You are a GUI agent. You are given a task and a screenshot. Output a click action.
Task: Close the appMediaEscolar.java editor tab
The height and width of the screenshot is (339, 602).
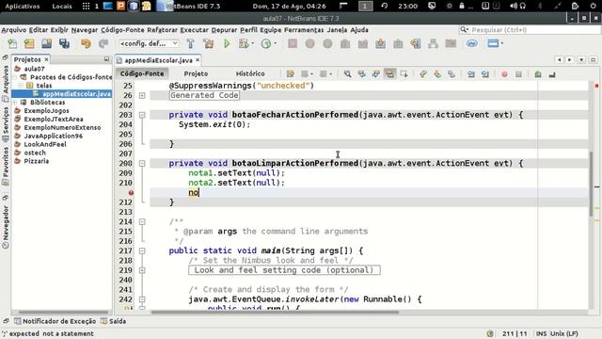(198, 60)
